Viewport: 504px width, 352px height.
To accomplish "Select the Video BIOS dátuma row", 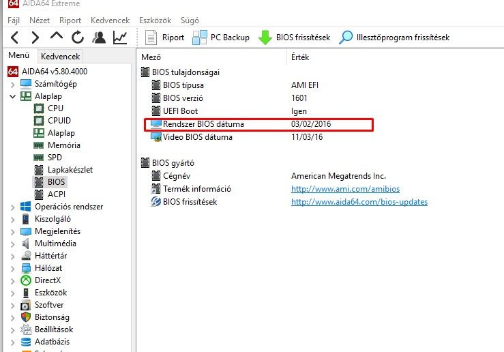I will 236,137.
